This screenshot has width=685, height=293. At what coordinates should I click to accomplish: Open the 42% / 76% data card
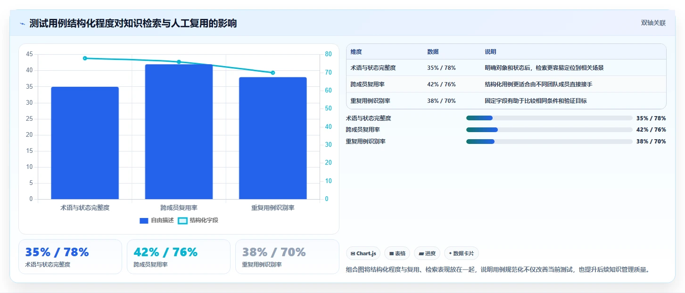179,257
